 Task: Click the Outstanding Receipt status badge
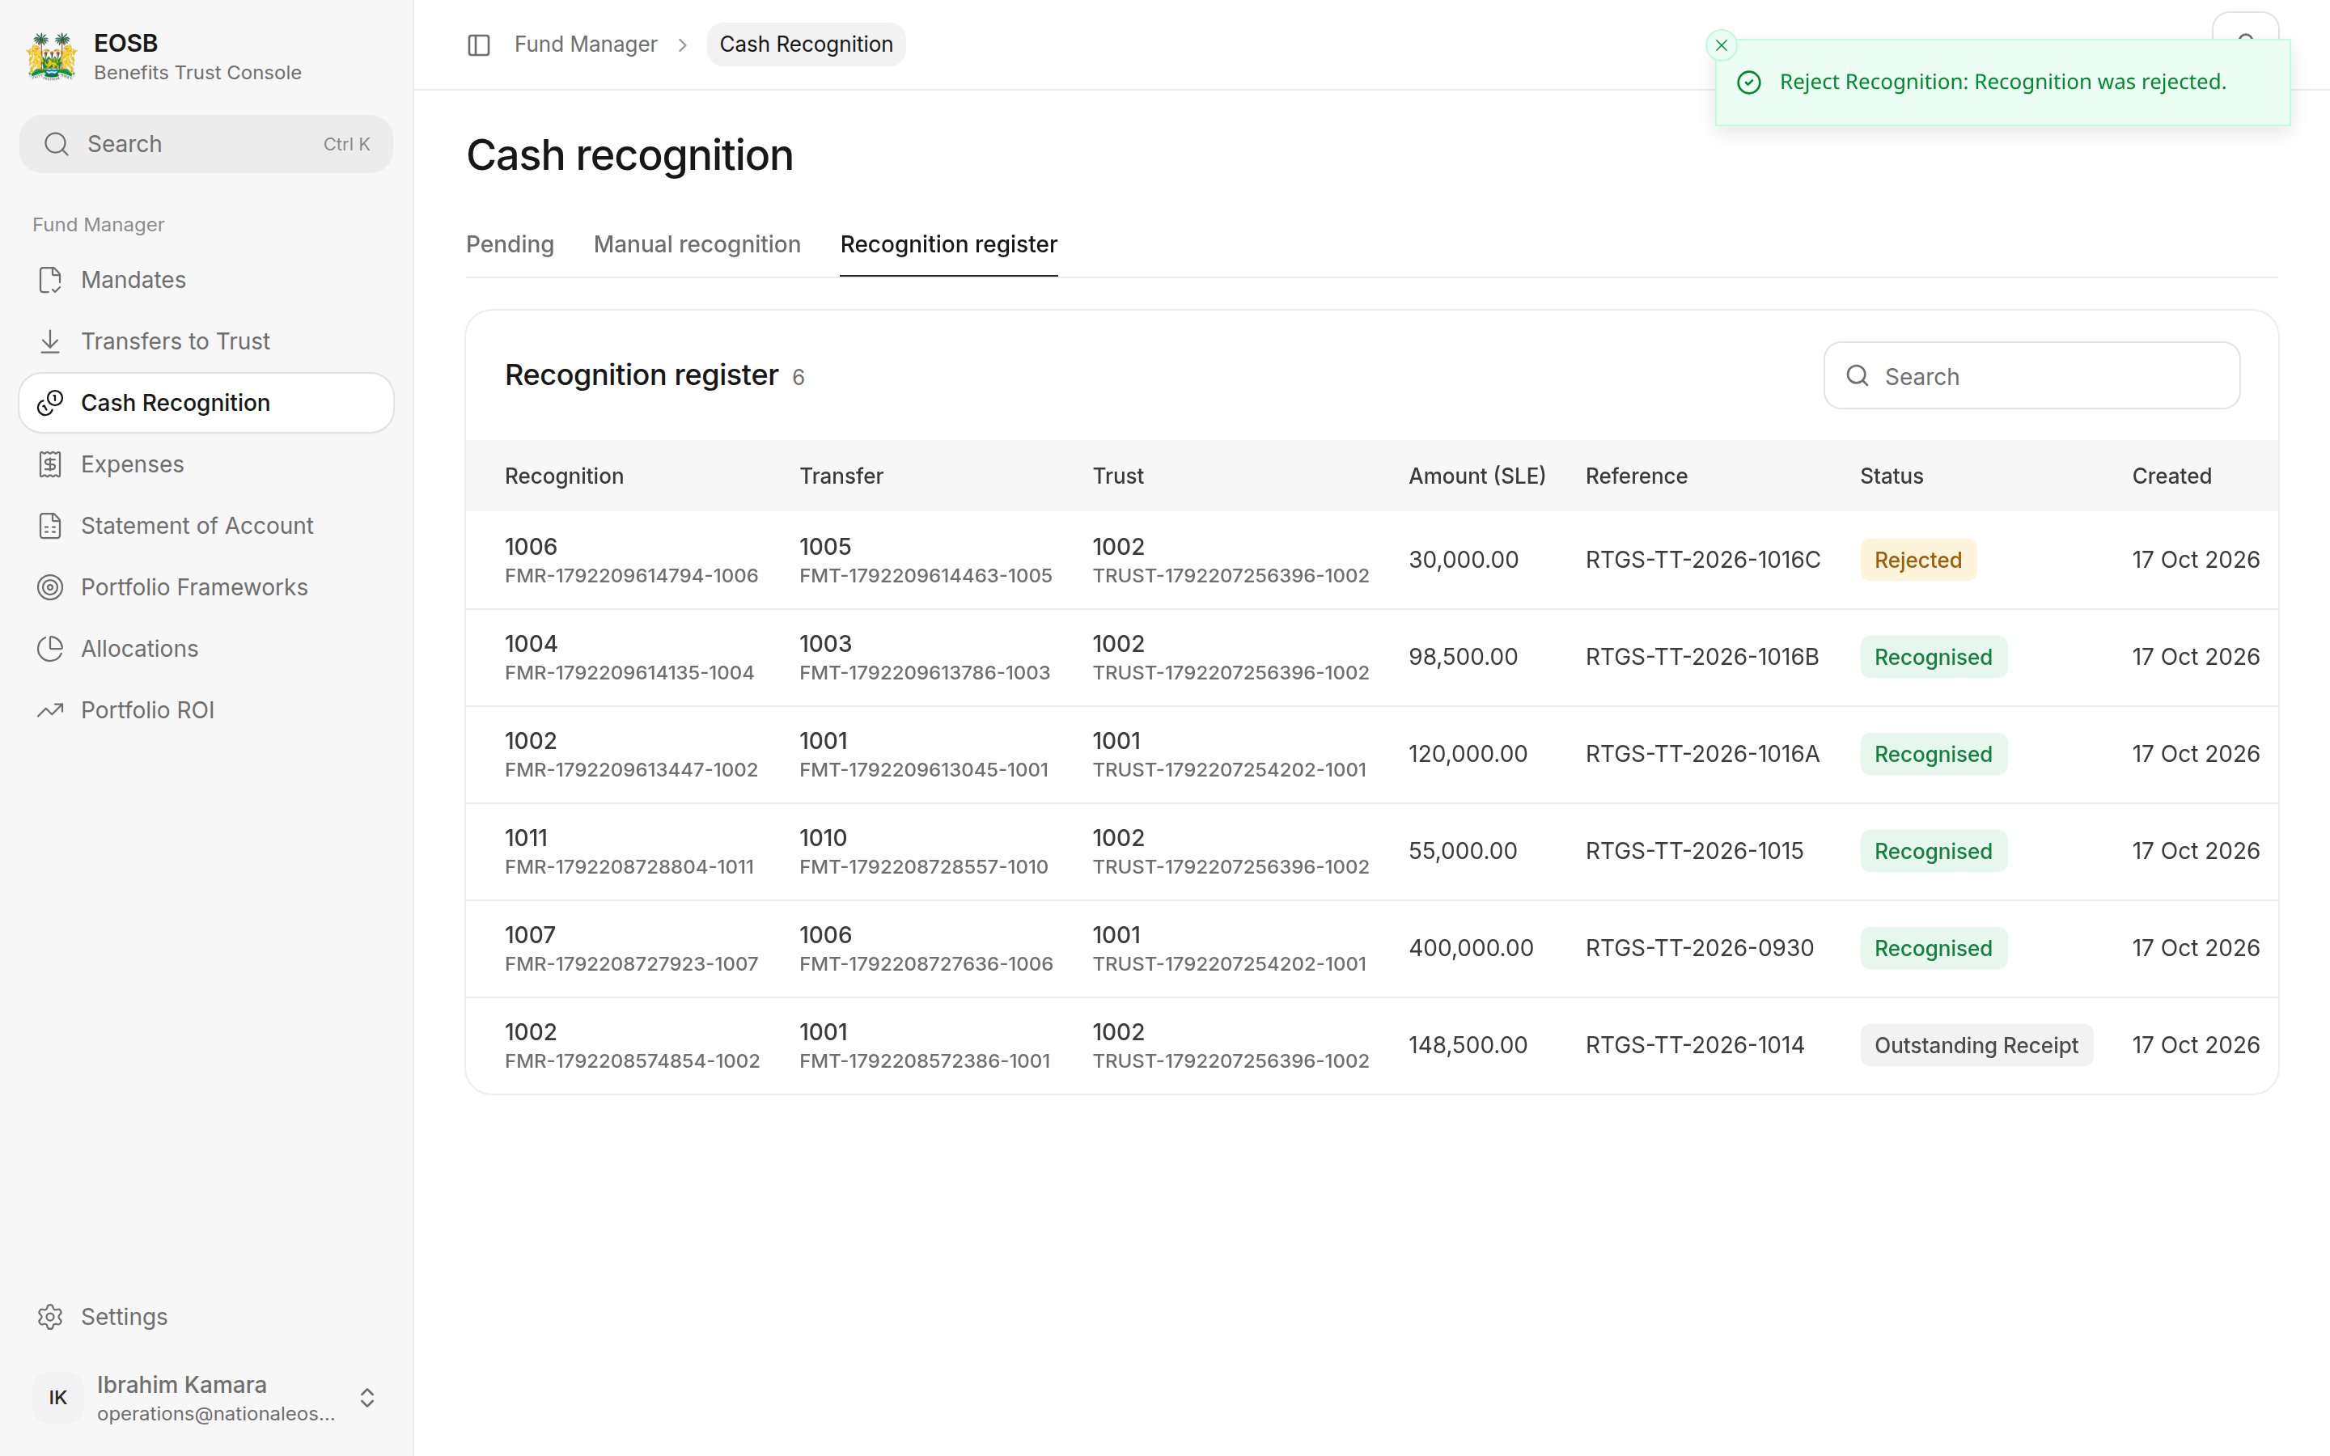[x=1976, y=1046]
